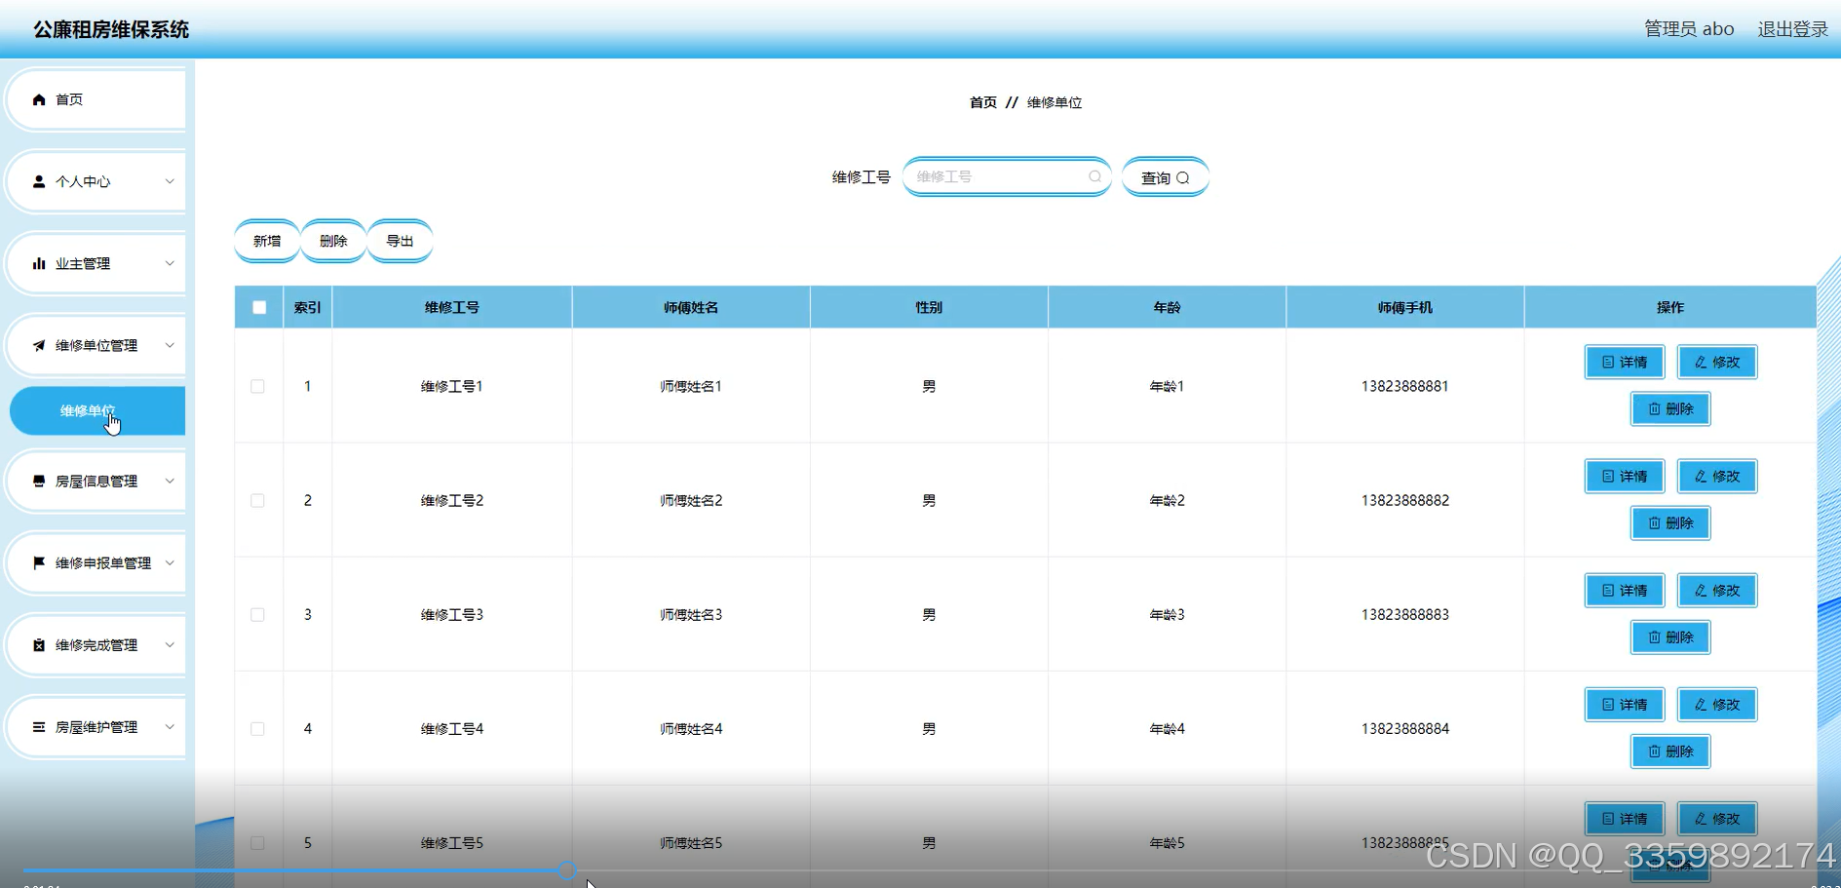Click the bulk 删除 button above table
Image resolution: width=1841 pixels, height=888 pixels.
[x=333, y=241]
